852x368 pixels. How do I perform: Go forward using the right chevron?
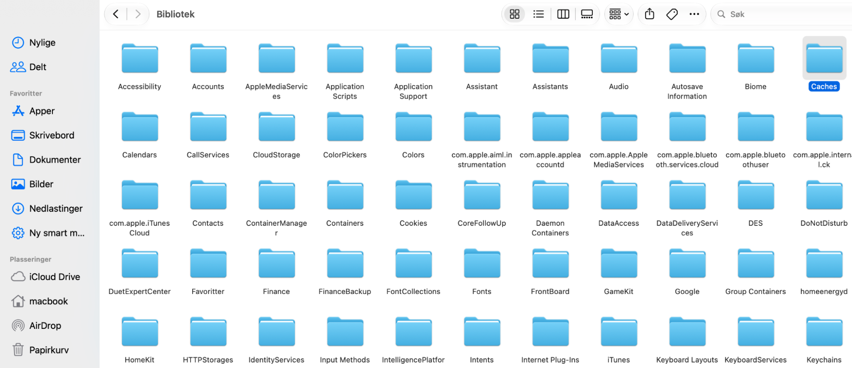pos(138,14)
